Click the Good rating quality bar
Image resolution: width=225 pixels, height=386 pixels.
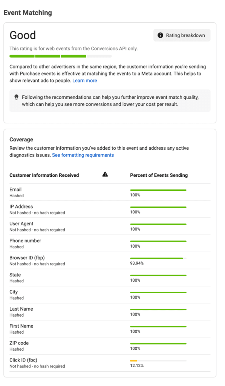click(61, 56)
